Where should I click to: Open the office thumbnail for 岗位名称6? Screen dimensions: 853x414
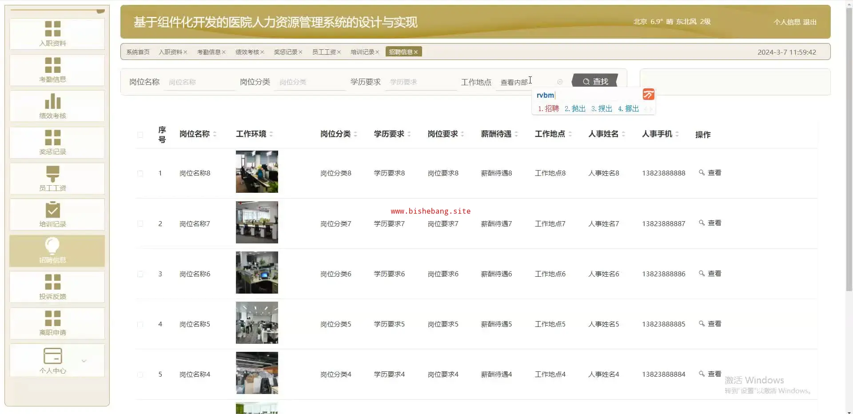[257, 272]
